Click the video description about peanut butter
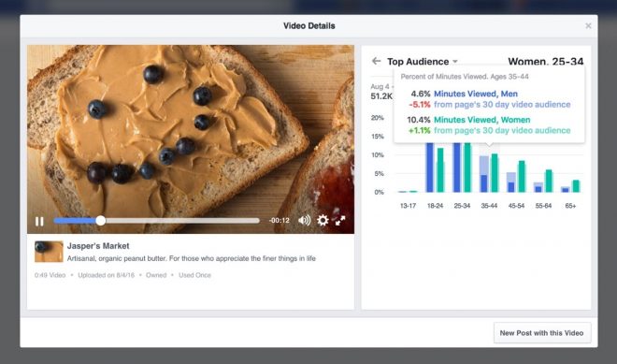The image size is (617, 364). click(192, 259)
